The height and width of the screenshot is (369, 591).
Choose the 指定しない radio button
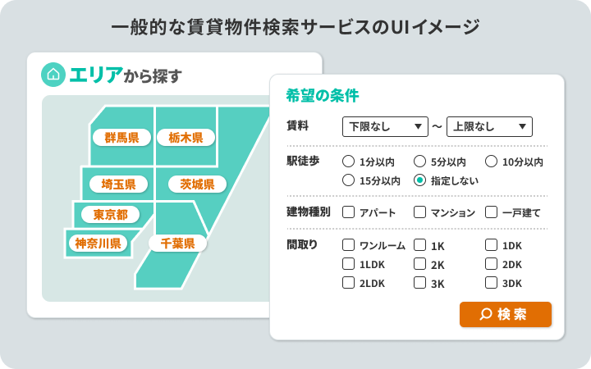tap(419, 180)
